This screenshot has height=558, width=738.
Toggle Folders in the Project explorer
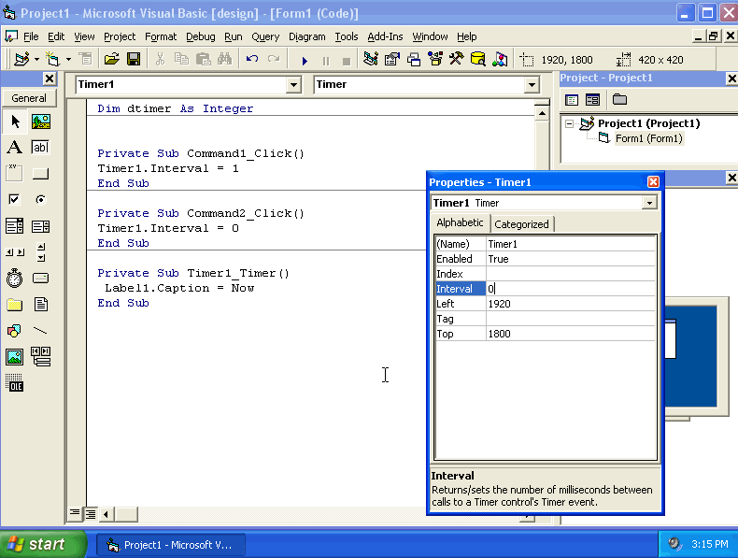click(x=619, y=100)
